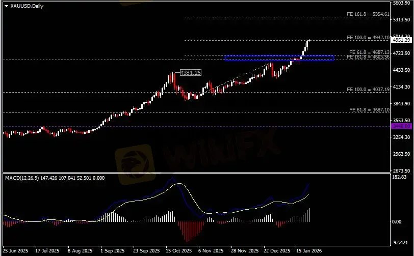
Task: Click the 1 Sep 2025 date label
Action: pyautogui.click(x=113, y=251)
